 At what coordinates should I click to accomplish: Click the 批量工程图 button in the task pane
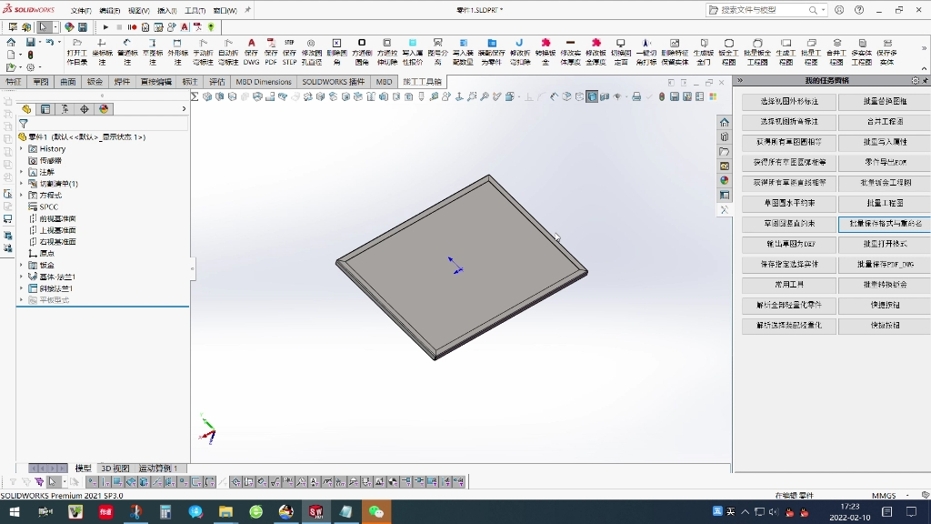pyautogui.click(x=883, y=203)
